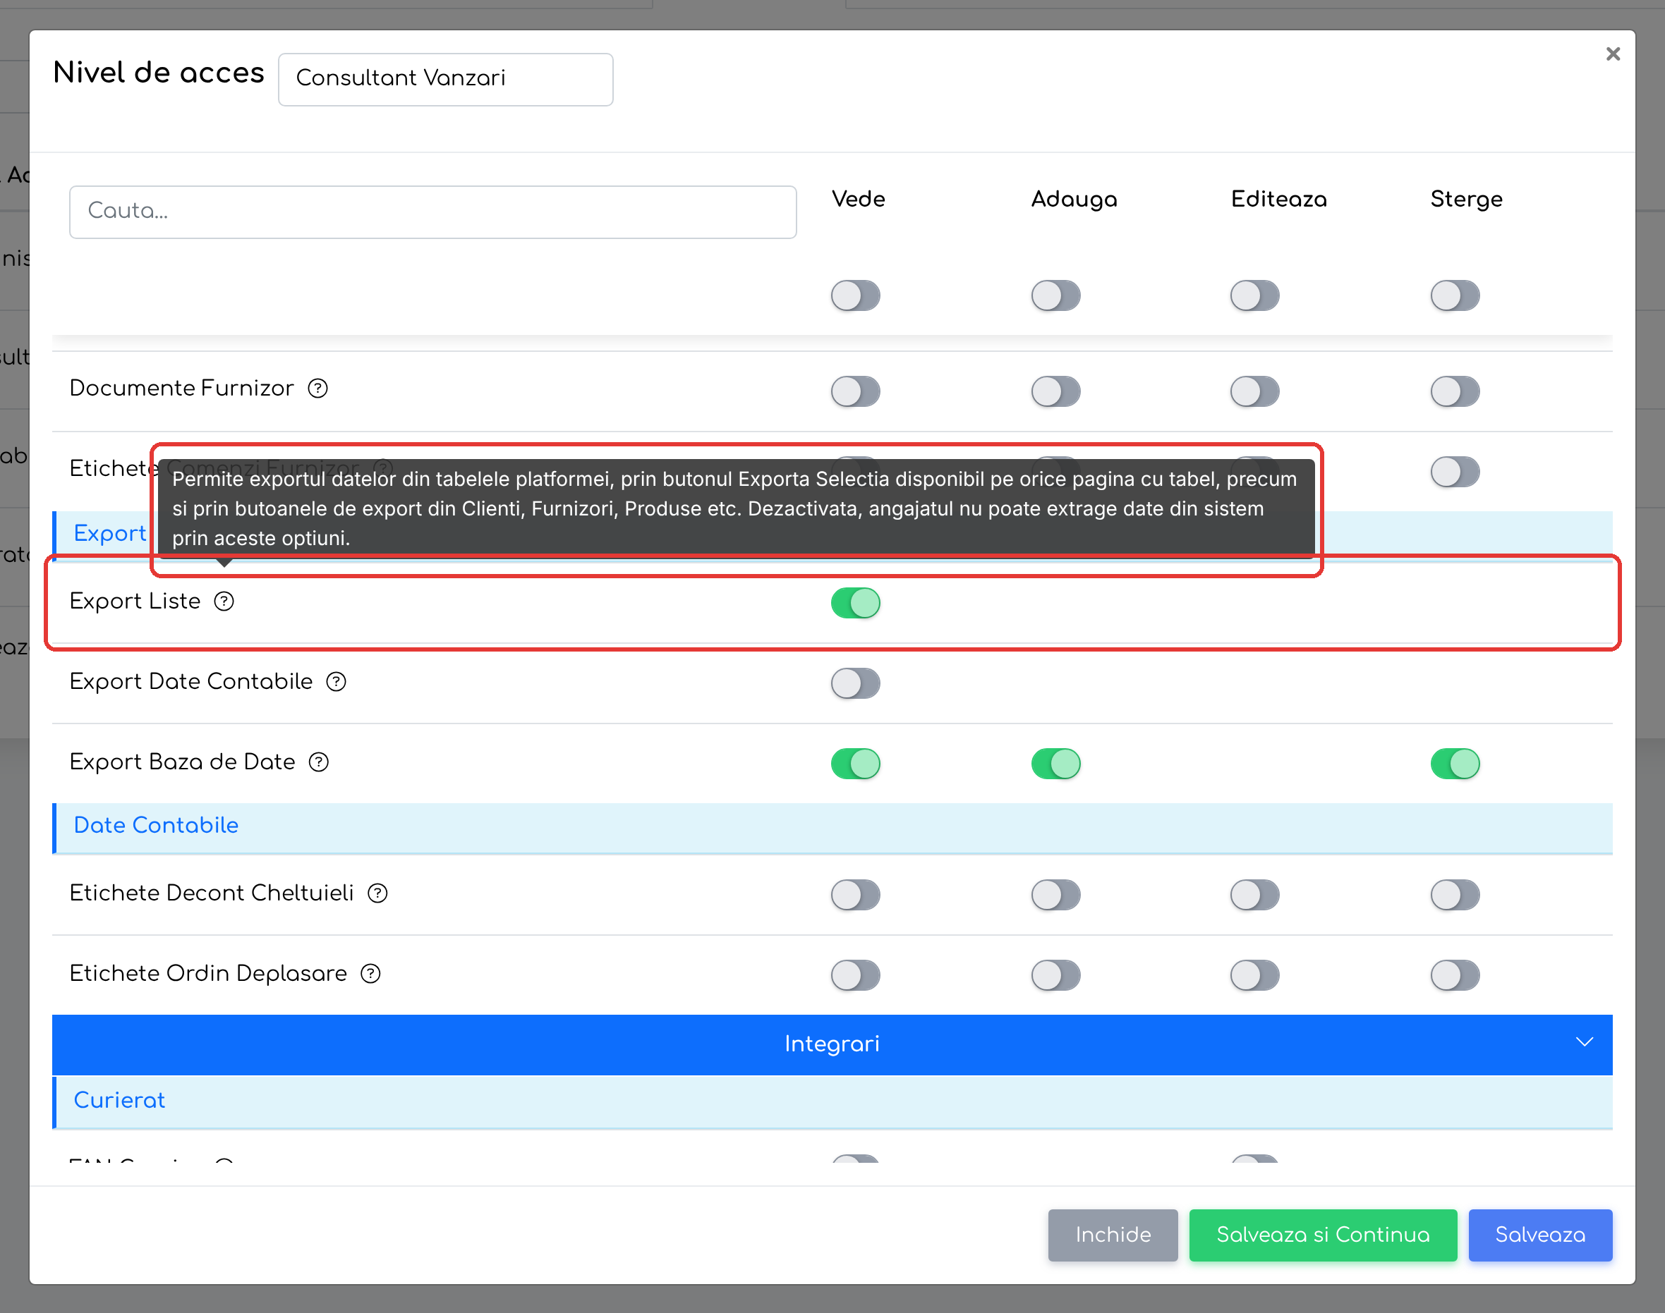The width and height of the screenshot is (1665, 1313).
Task: Enable Vede for Documente Furnizor
Action: 855,391
